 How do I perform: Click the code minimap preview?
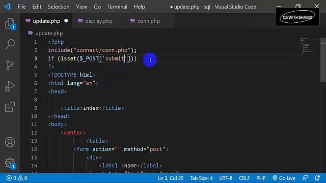pos(307,46)
